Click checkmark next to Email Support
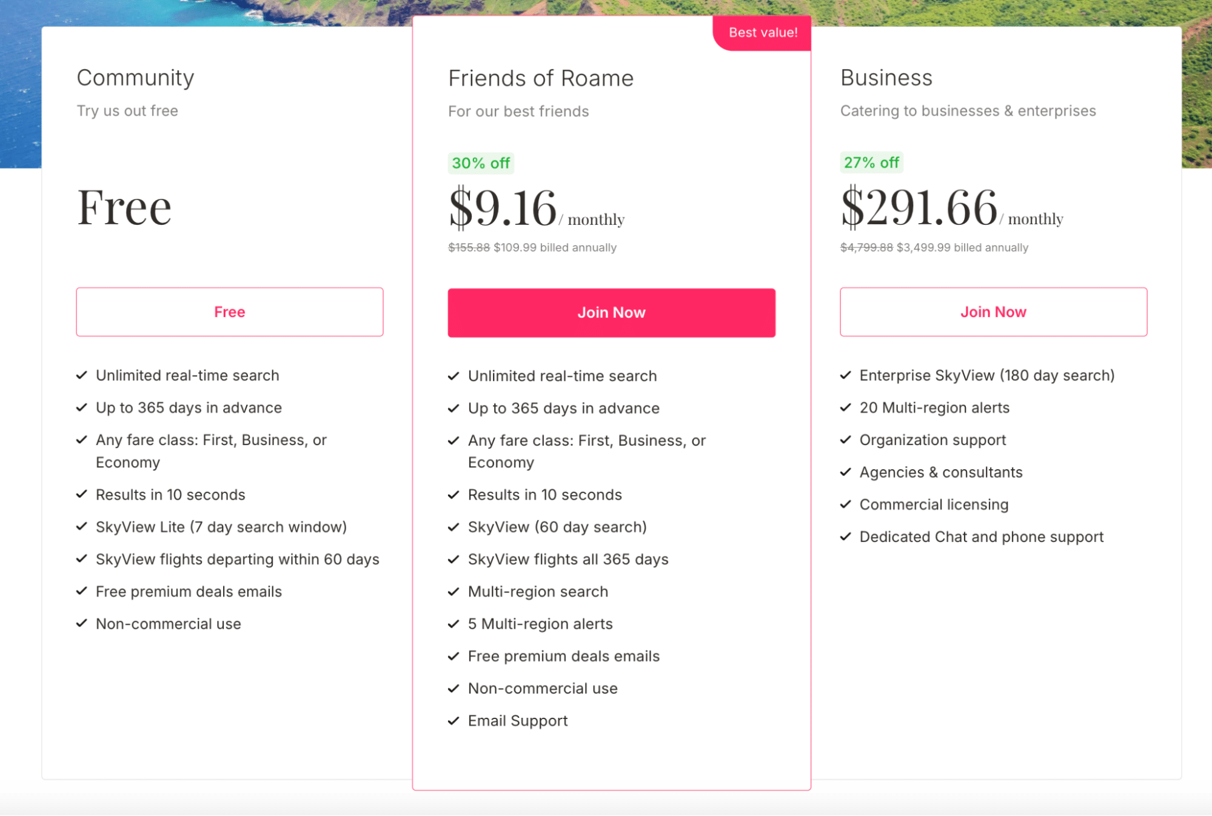 pos(454,721)
